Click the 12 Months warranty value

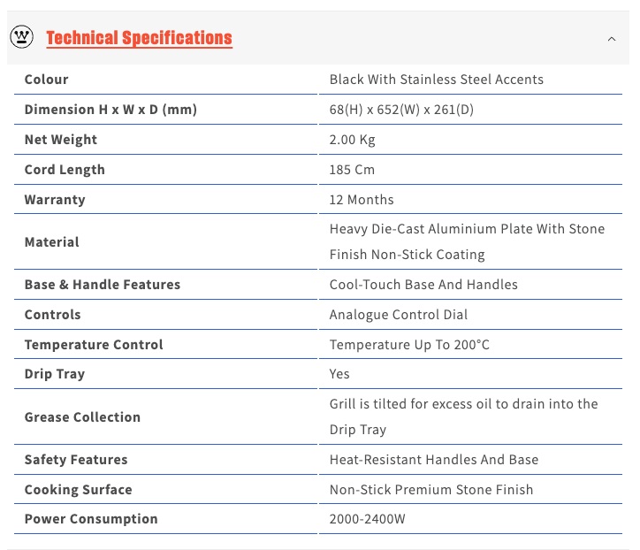pos(362,200)
